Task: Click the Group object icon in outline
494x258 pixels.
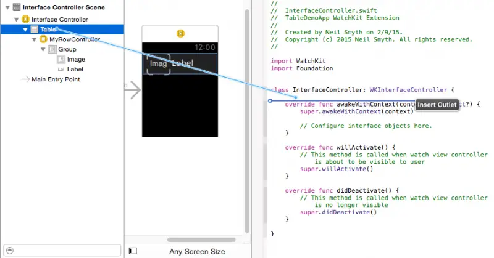Action: (52, 49)
